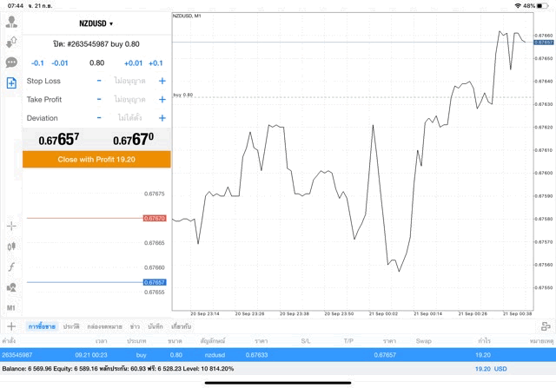This screenshot has width=556, height=388.
Task: Open the accounts profile icon
Action: 11,22
